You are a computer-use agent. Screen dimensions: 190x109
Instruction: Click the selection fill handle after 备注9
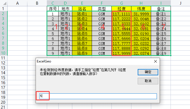pyautogui.click(x=171, y=55)
